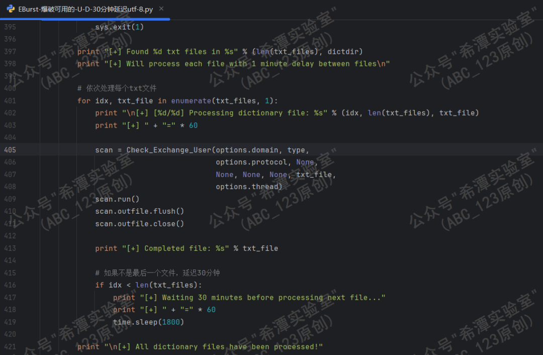Click the enumerate keyword on line 401
Viewport: 543px width, 355px height.
[191, 101]
